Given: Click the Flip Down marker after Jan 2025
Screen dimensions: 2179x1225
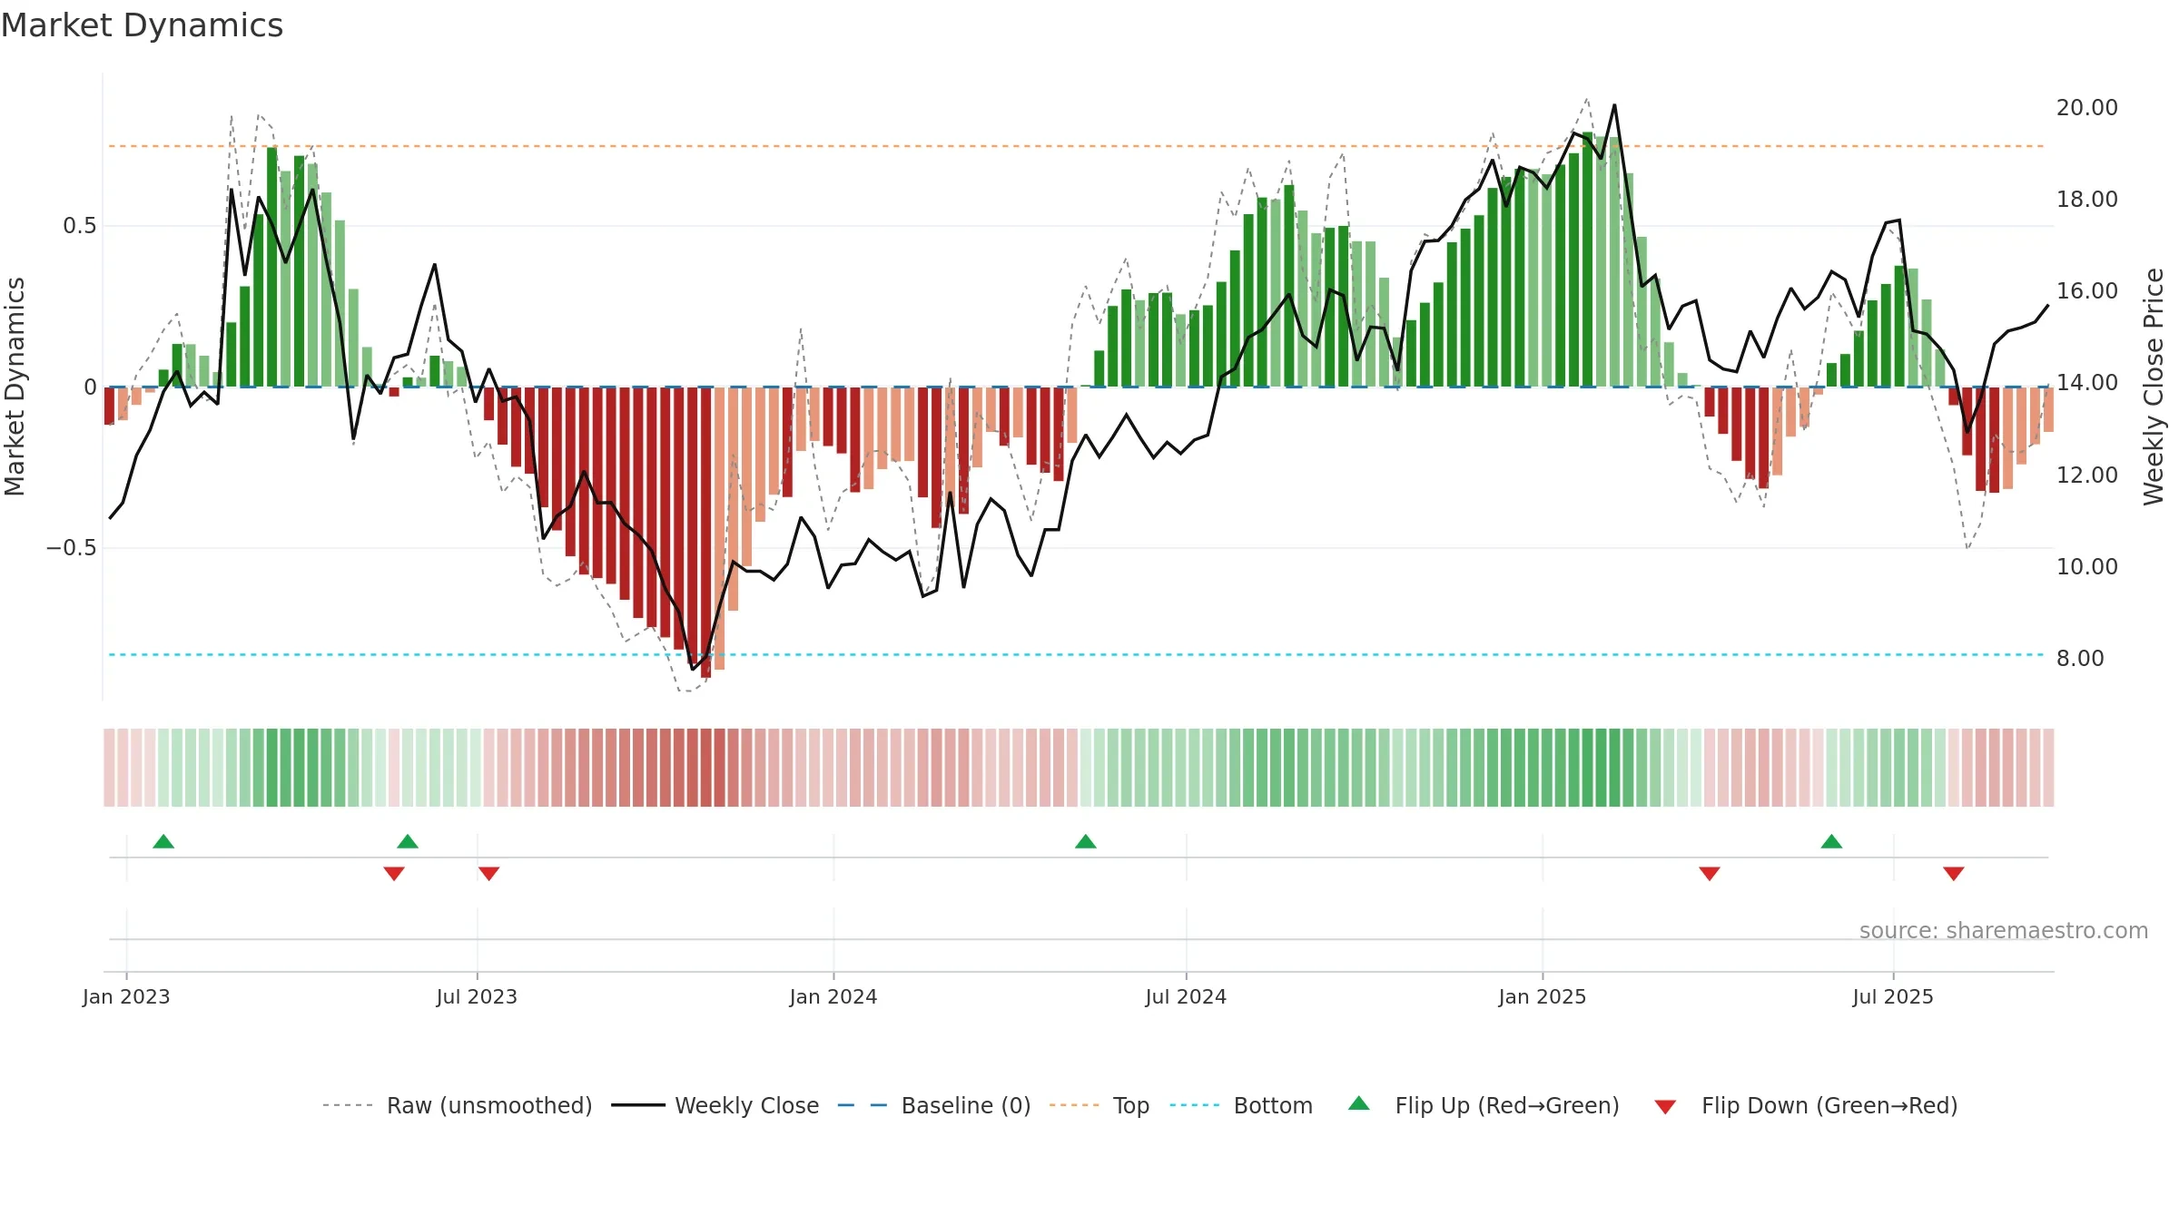Looking at the screenshot, I should [x=1710, y=873].
